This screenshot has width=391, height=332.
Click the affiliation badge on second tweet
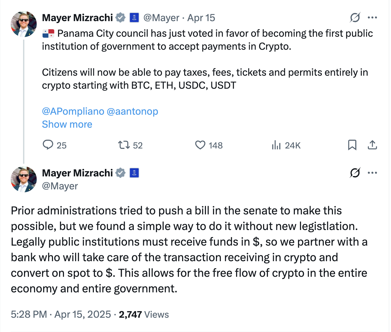pos(134,173)
